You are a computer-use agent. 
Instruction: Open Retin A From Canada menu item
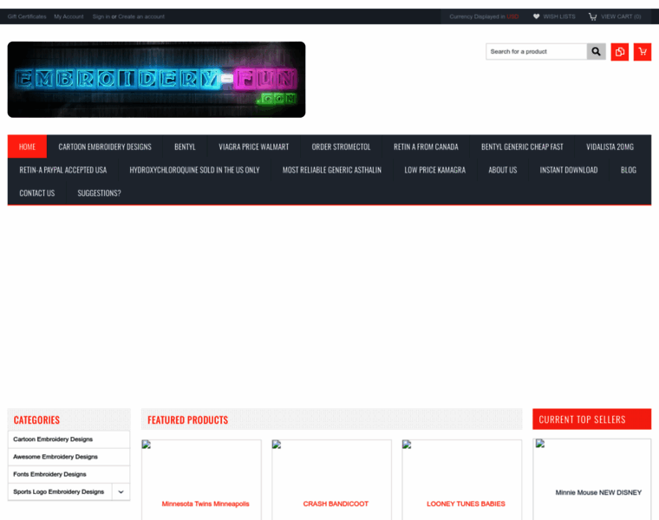426,146
